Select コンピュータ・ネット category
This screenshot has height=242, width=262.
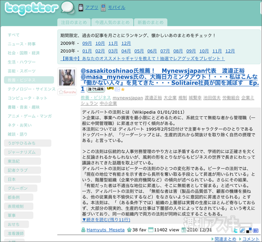(x=27, y=98)
